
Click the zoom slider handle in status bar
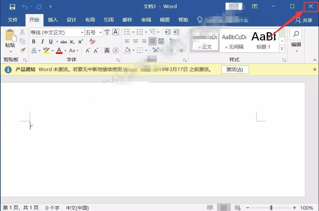(x=271, y=208)
